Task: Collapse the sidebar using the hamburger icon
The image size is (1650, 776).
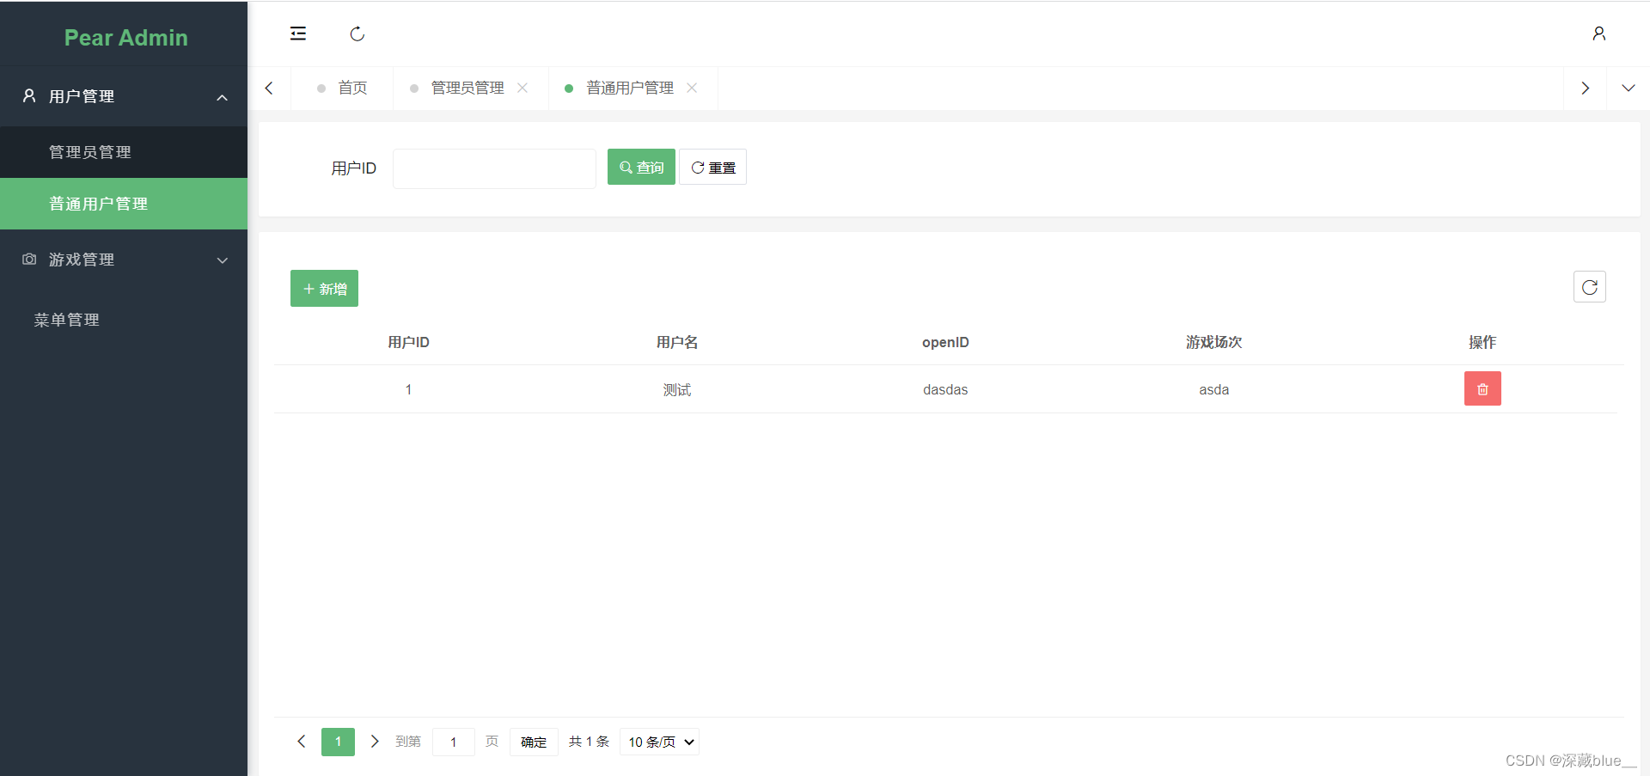Action: point(298,34)
